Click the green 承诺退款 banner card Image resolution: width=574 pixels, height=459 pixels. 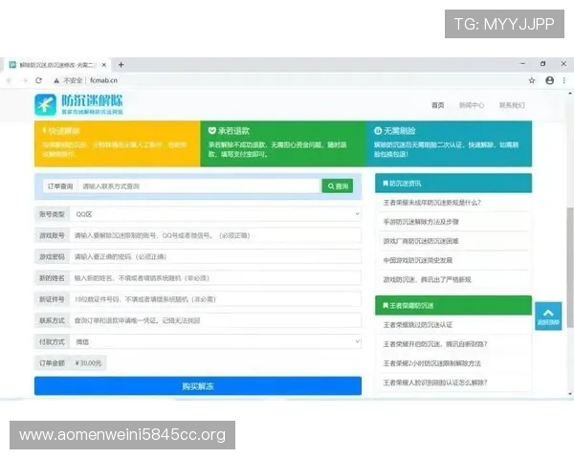[283, 143]
